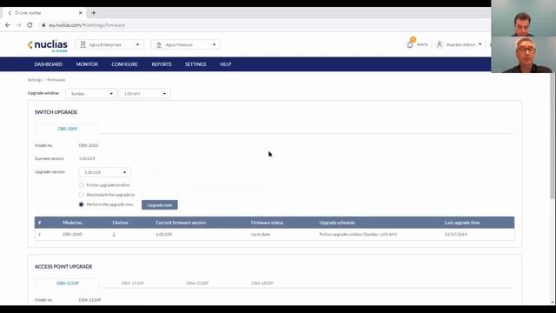Select Perform the upgrade now option

click(81, 204)
